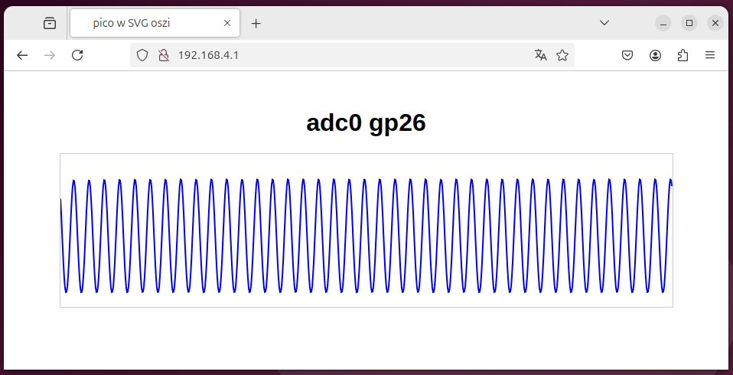
Task: Go back to the previous page
Action: point(22,55)
